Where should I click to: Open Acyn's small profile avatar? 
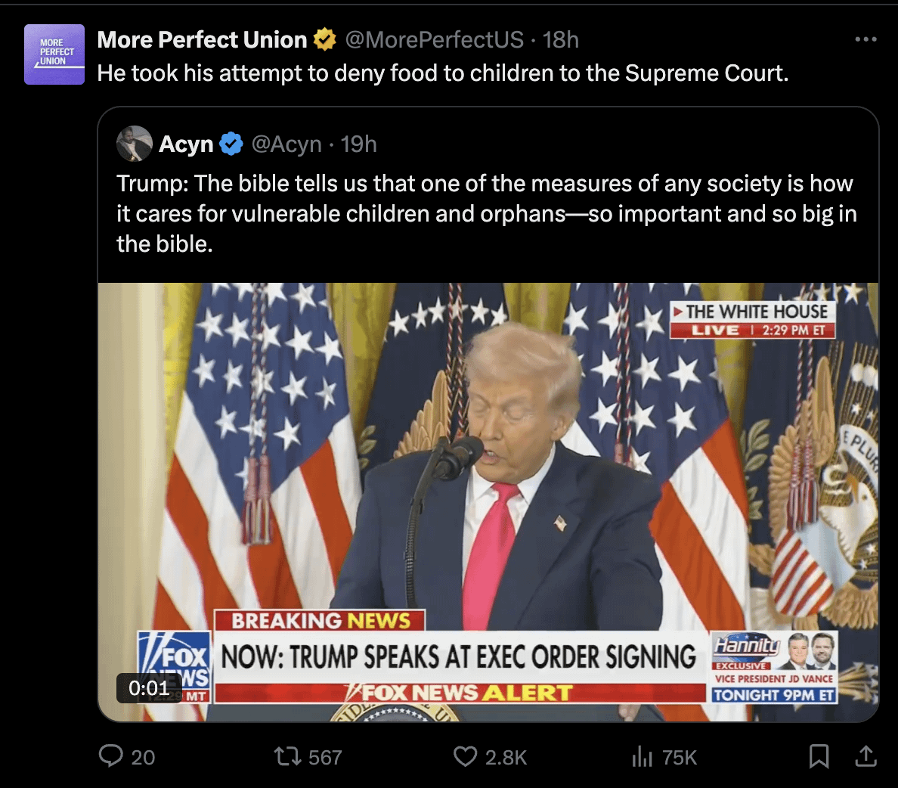click(x=135, y=144)
